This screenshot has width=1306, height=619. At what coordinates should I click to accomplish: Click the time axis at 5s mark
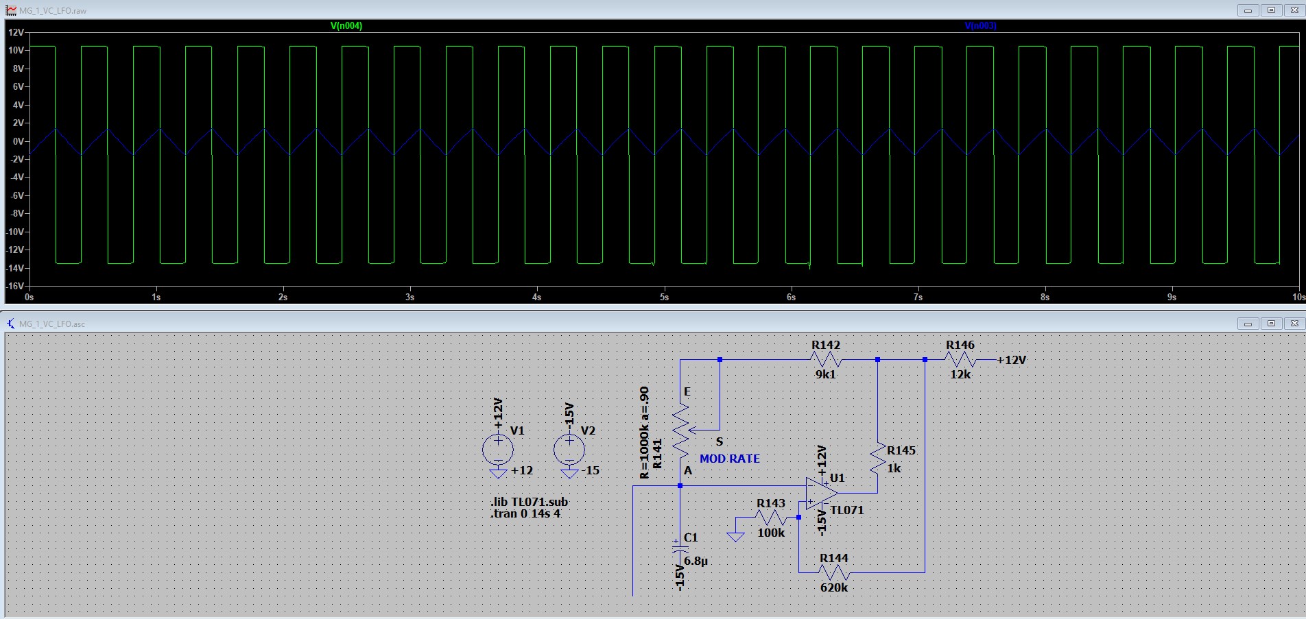point(664,297)
